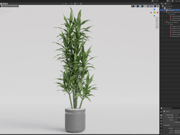Toggle snapping magnet in header
This screenshot has width=180, height=135.
tap(75, 4)
